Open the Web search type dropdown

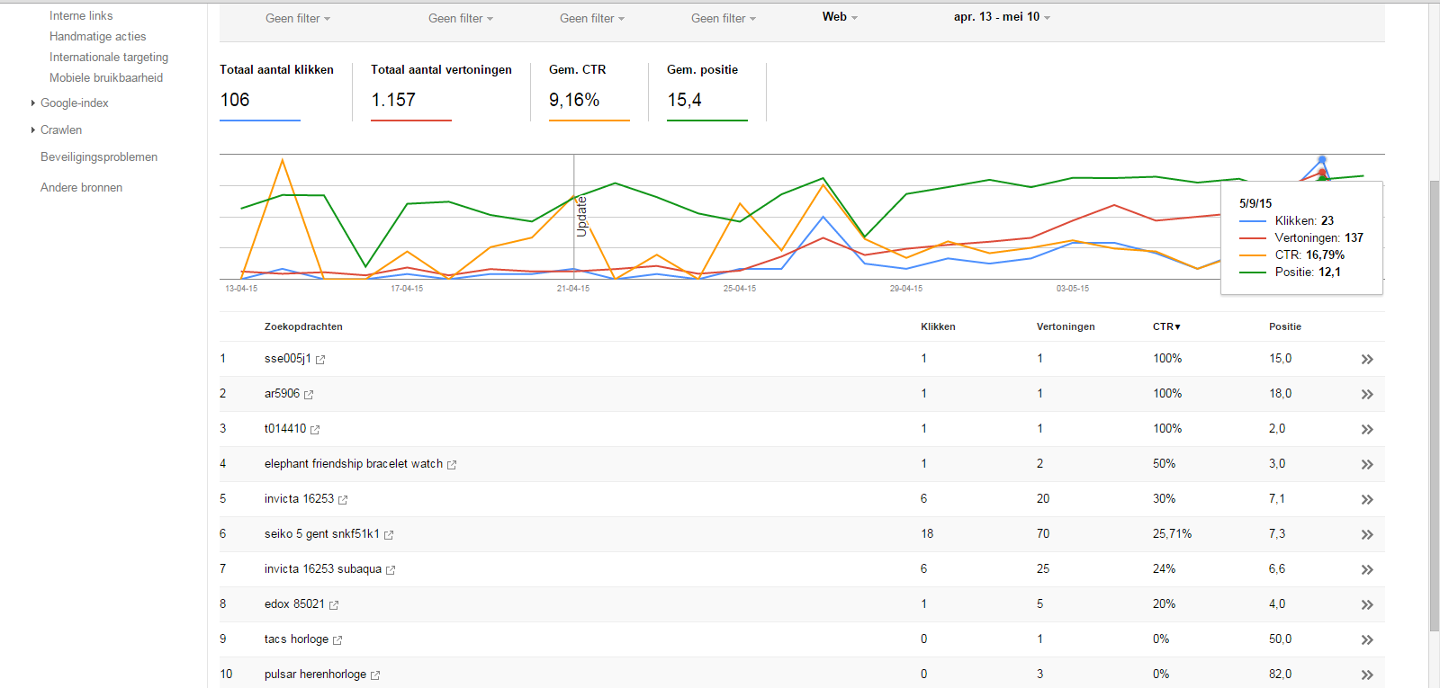coord(840,17)
